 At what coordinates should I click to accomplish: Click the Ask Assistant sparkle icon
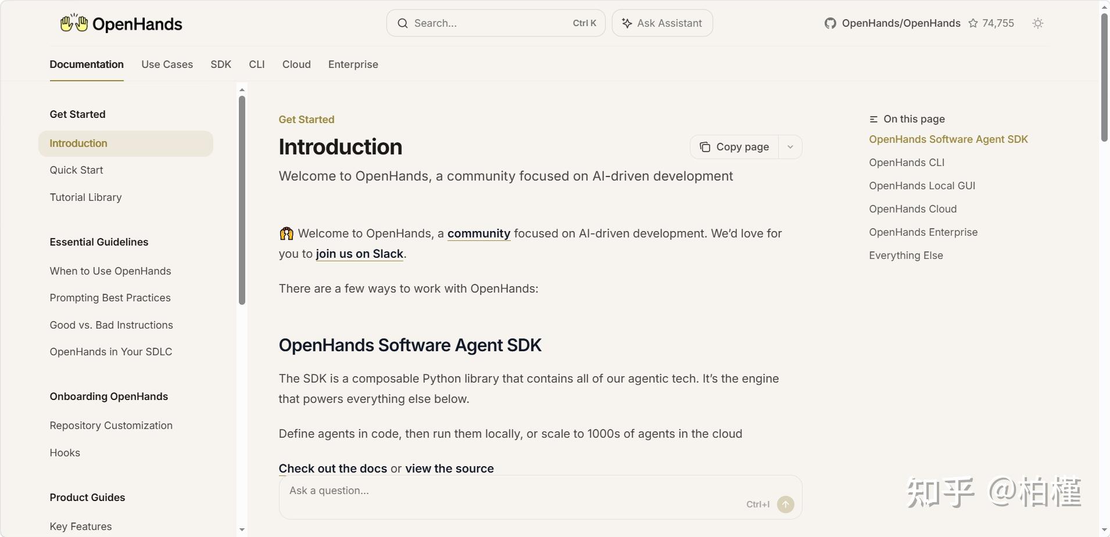(x=626, y=23)
